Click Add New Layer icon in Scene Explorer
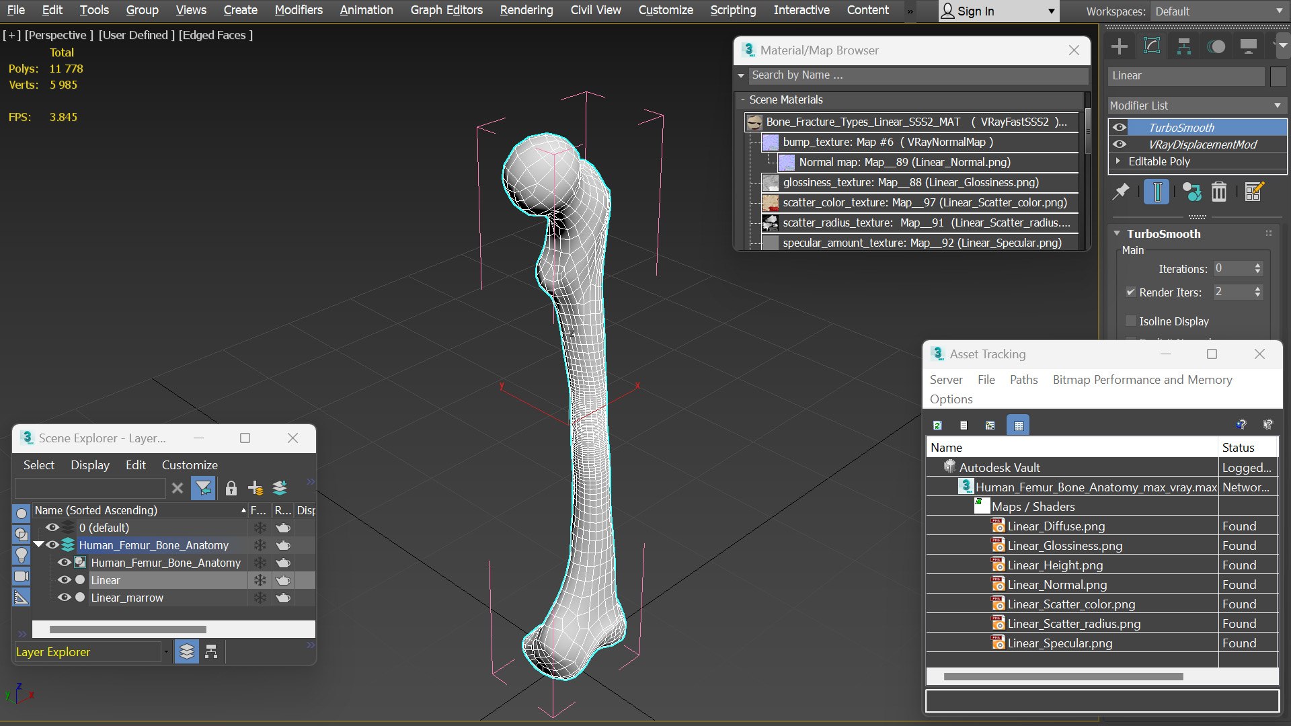 [x=256, y=488]
